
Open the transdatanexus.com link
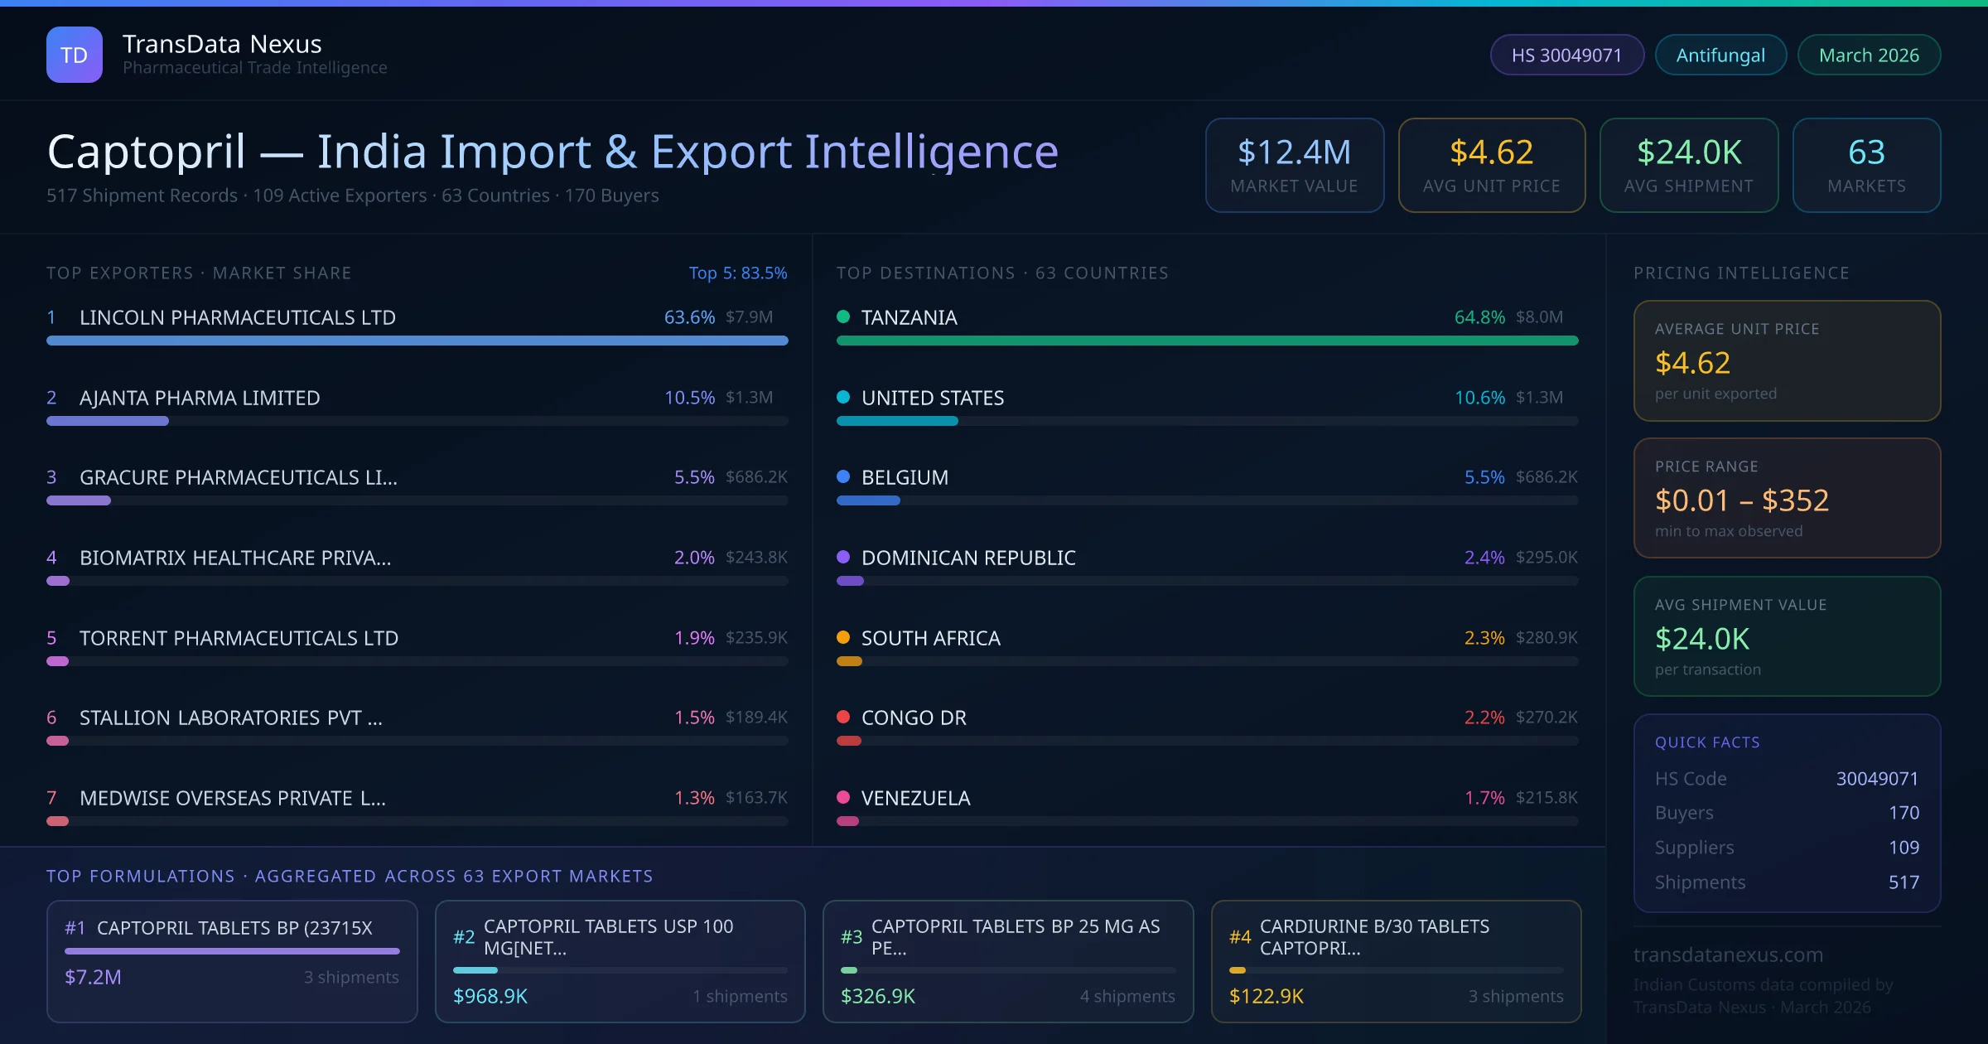1728,955
